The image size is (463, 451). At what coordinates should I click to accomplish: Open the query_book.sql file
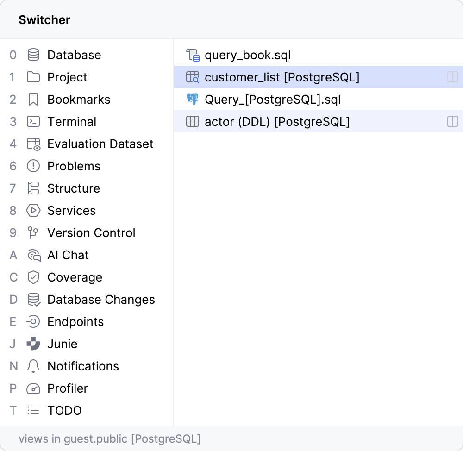pyautogui.click(x=247, y=56)
